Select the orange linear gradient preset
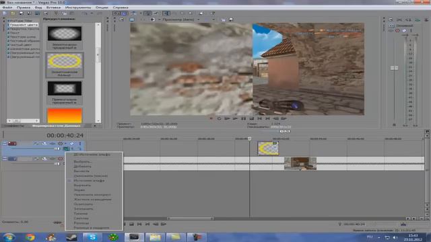Image resolution: width=431 pixels, height=242 pixels. pos(65,116)
